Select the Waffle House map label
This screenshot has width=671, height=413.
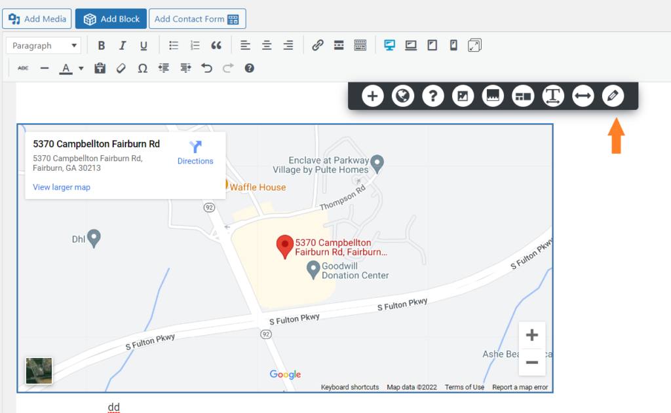click(x=258, y=187)
